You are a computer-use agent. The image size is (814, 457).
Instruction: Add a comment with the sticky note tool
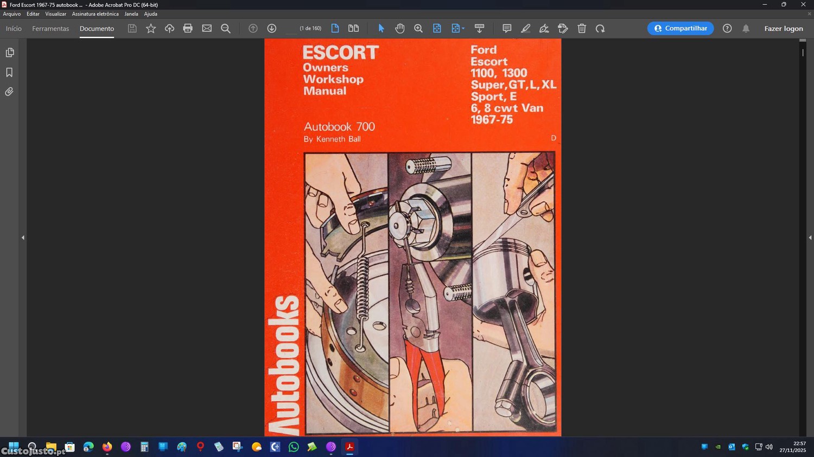(x=506, y=28)
